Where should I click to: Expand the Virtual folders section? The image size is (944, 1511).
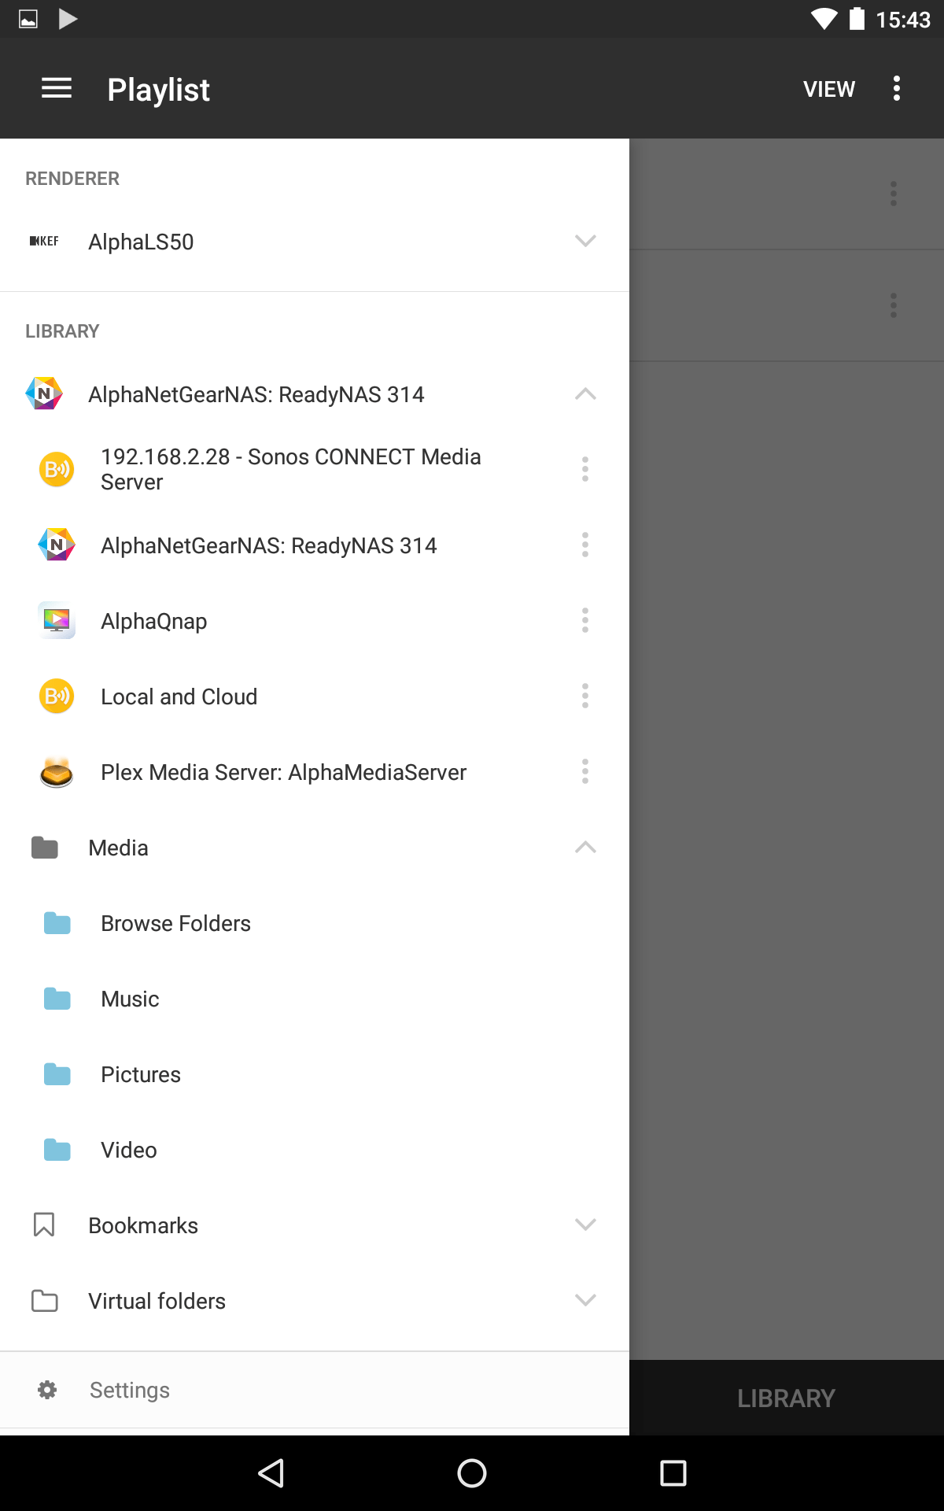585,1300
